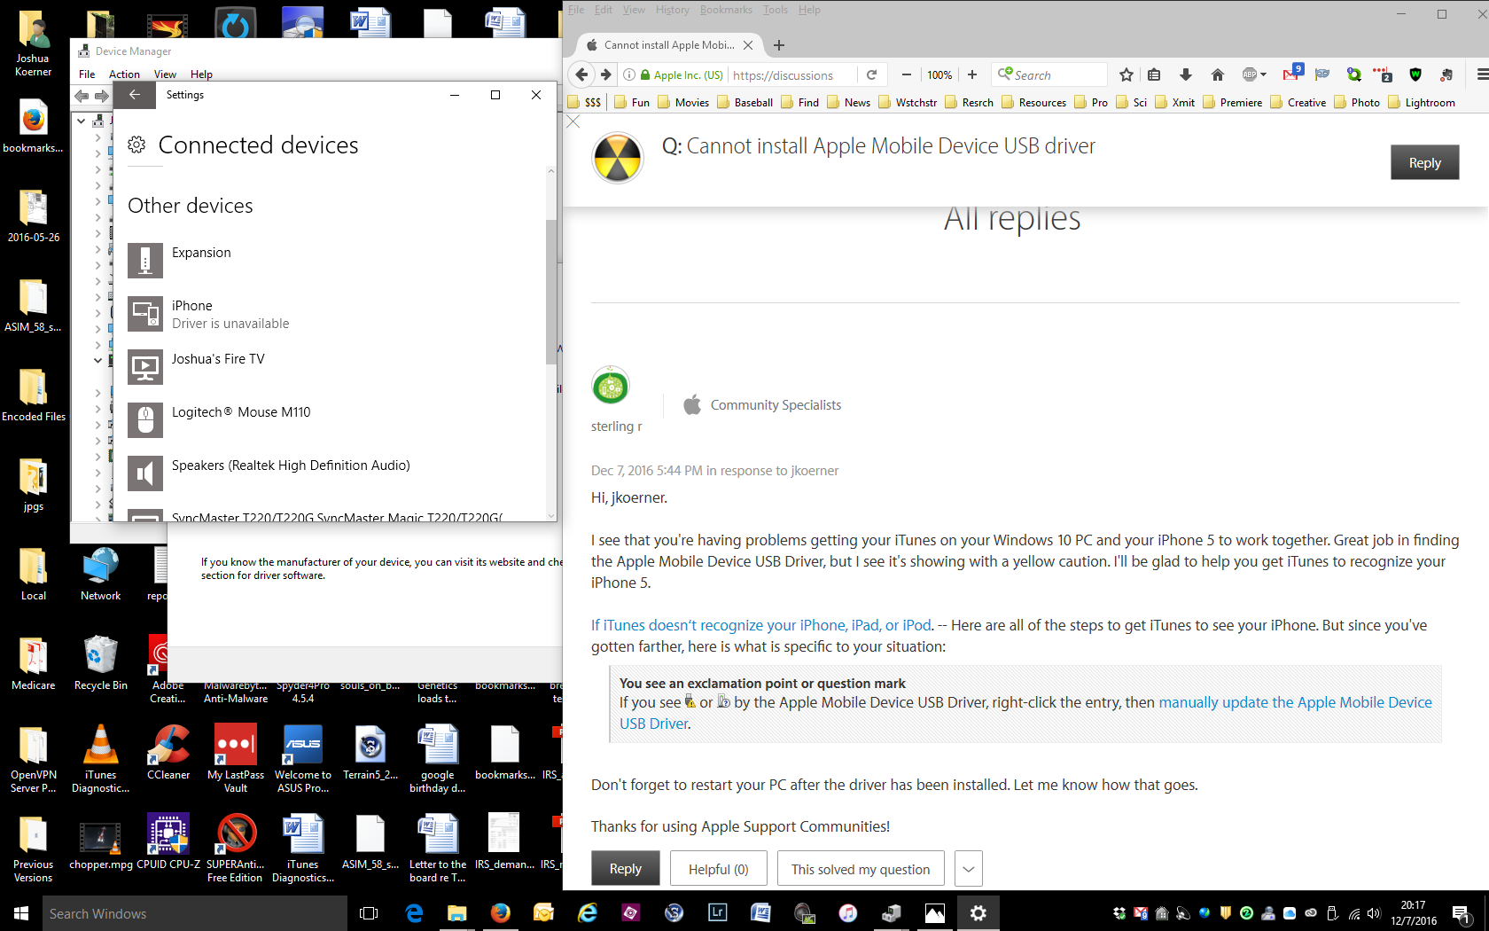This screenshot has height=931, width=1489.
Task: Open the Firefox hamburger menu
Action: [x=1481, y=74]
